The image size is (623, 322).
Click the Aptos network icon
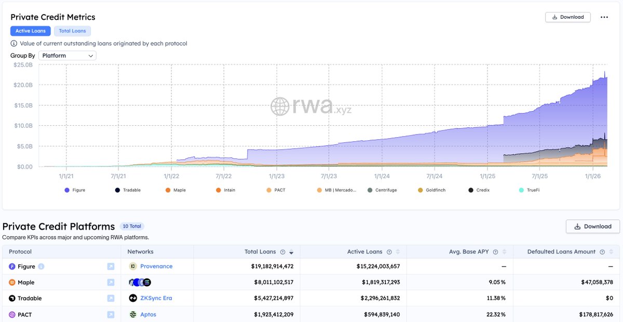click(133, 315)
